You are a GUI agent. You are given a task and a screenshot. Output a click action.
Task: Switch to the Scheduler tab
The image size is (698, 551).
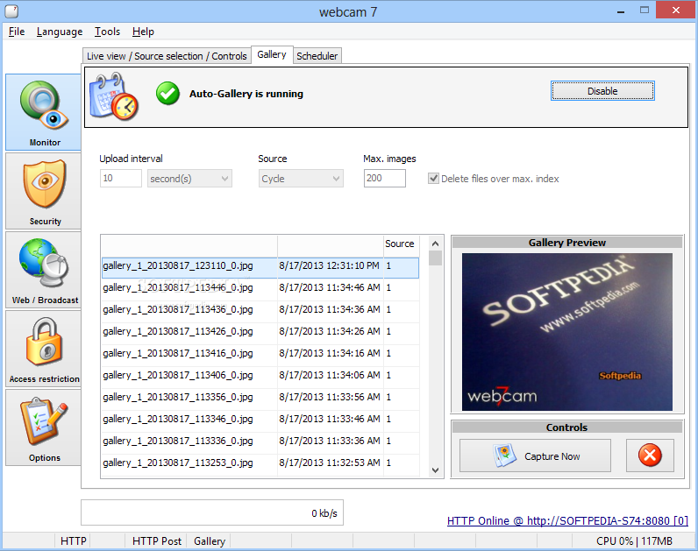[317, 56]
